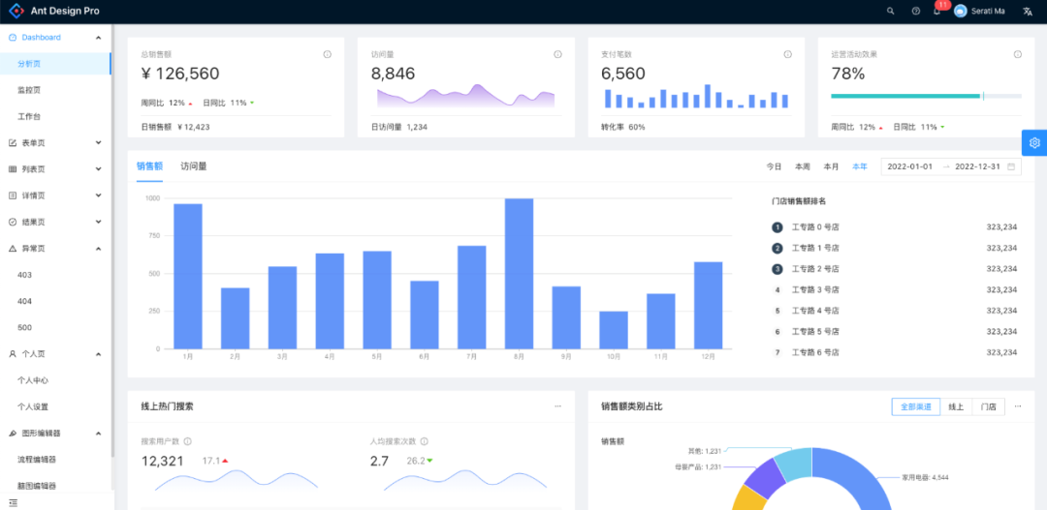
Task: Click the start date 2022-01-01 field
Action: [x=909, y=166]
